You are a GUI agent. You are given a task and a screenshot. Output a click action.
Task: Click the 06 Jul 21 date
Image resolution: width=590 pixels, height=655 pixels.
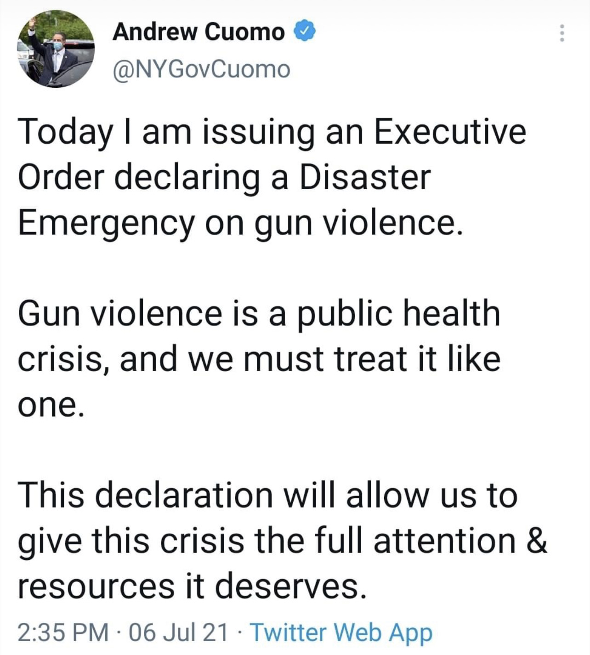(179, 632)
